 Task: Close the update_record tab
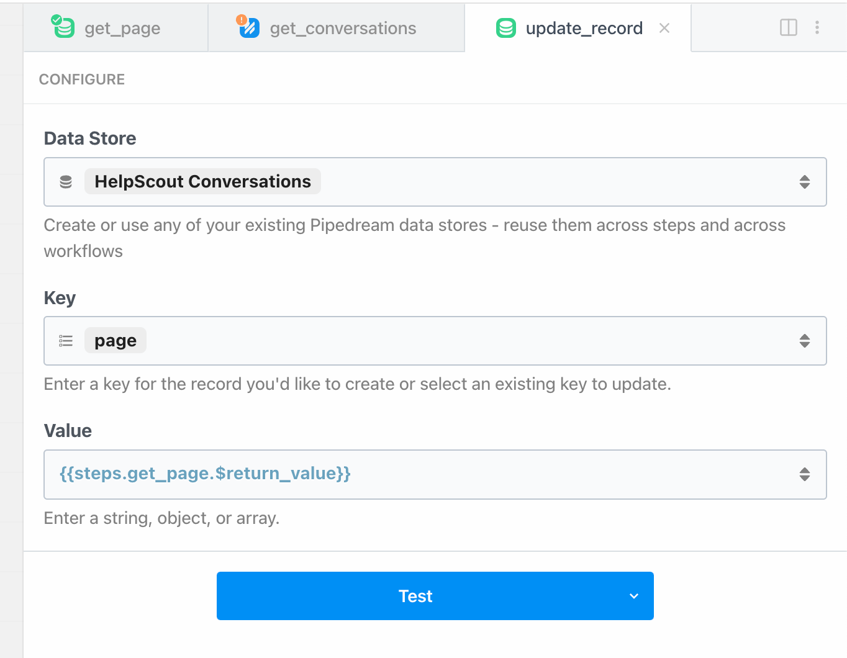(x=664, y=28)
